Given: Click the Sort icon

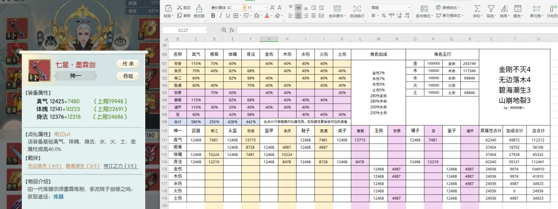Looking at the screenshot, I should (505, 9).
